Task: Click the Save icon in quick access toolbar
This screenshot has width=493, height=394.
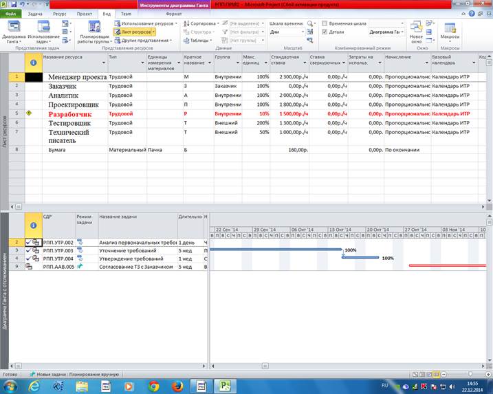Action: point(14,4)
